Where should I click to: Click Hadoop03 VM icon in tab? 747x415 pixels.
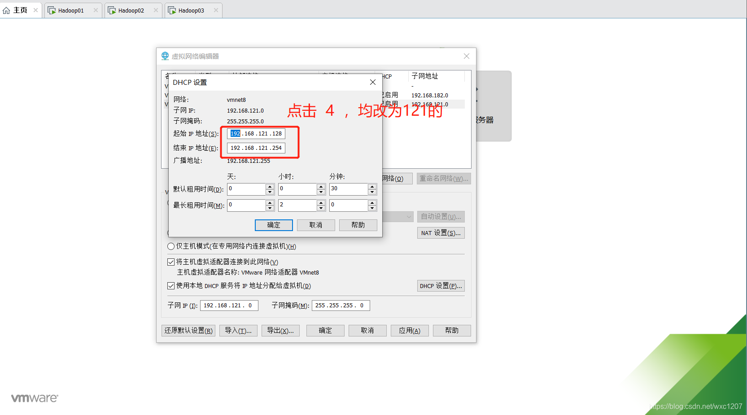click(x=172, y=10)
